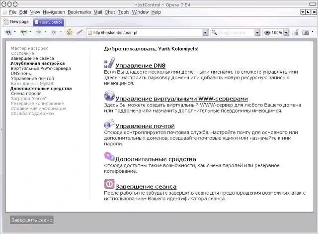
Task: Click the page icon in address bar
Action: pyautogui.click(x=90, y=32)
